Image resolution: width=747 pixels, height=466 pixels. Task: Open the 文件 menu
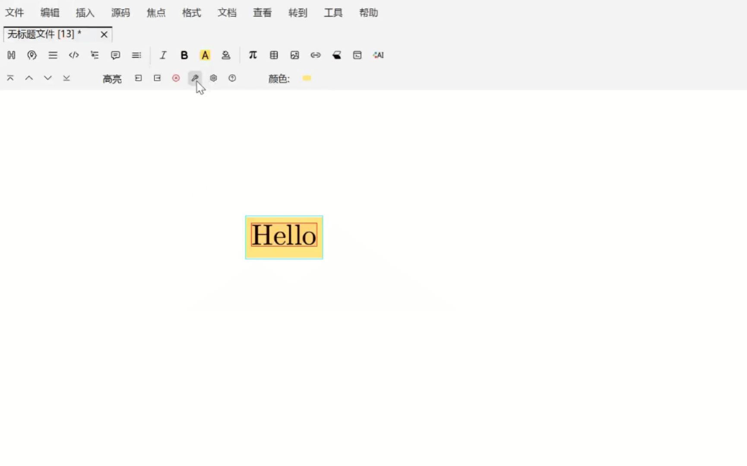pyautogui.click(x=15, y=13)
